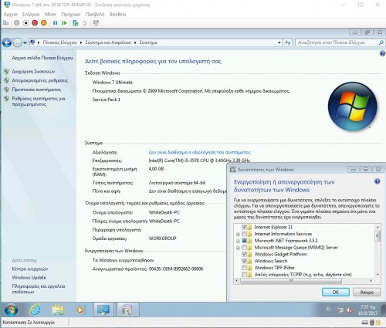Toggle the Windows Gadget Platform checkbox
The width and height of the screenshot is (386, 328).
tap(244, 254)
